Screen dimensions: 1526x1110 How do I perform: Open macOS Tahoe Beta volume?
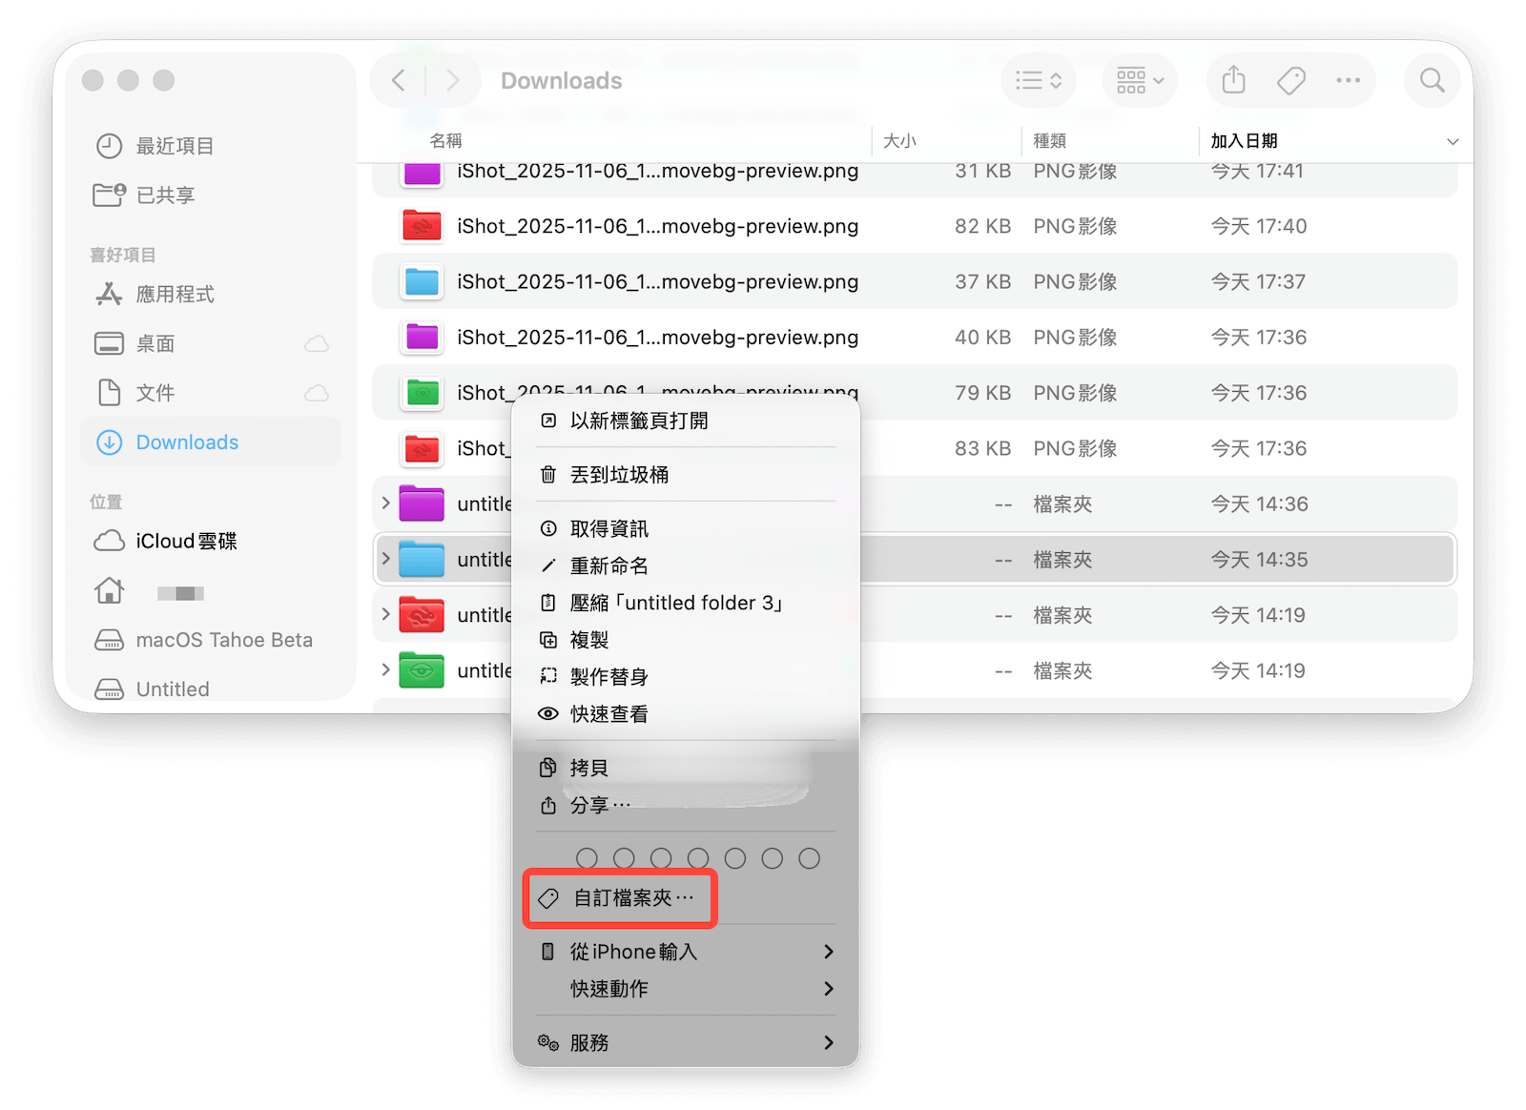click(x=210, y=640)
